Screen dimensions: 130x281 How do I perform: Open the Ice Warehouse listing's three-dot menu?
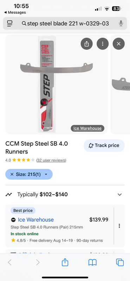pyautogui.click(x=119, y=226)
